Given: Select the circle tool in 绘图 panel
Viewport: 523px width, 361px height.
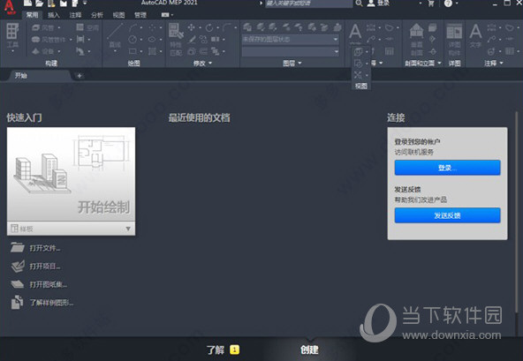Looking at the screenshot, I should click(x=133, y=40).
